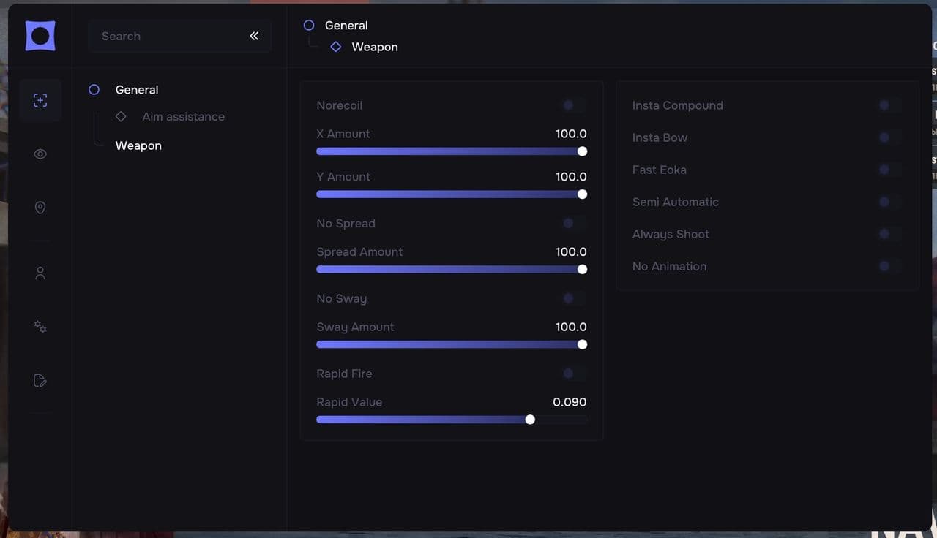Screen dimensions: 937x538
Task: Click the app logo icon
Action: pyautogui.click(x=40, y=36)
